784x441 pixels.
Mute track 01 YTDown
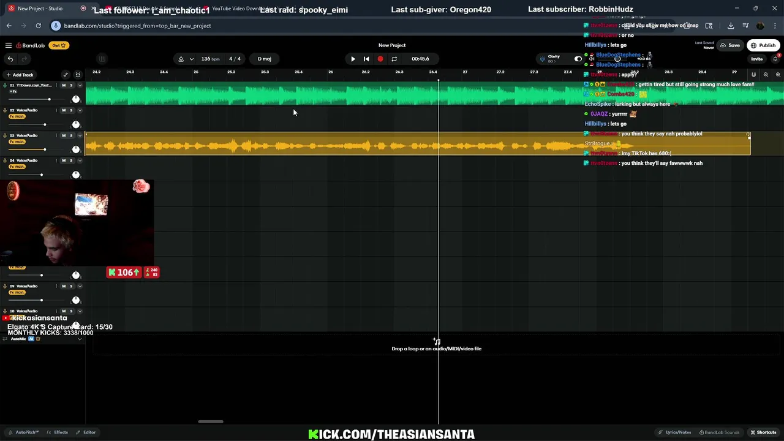coord(64,85)
